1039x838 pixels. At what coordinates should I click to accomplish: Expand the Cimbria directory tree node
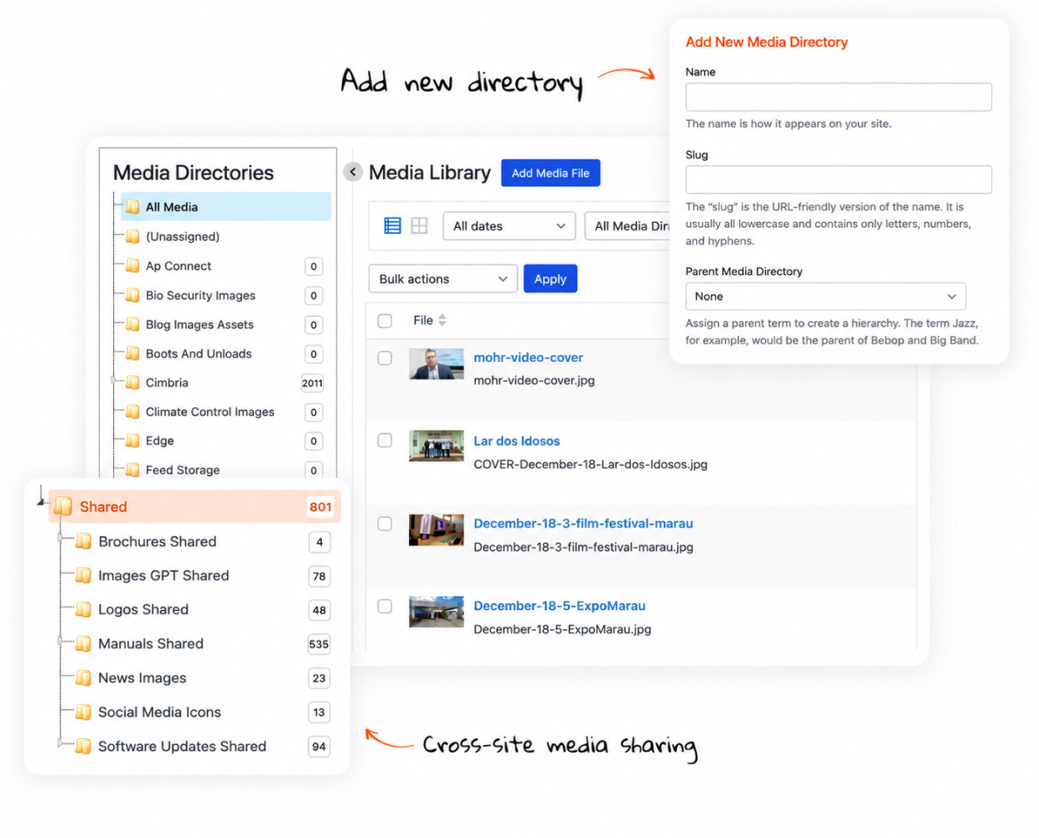(x=114, y=380)
